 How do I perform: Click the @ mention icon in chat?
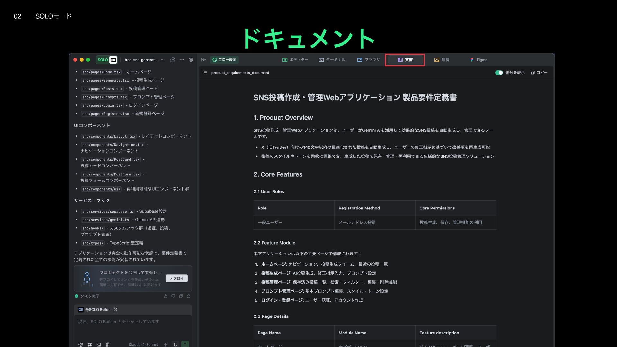tap(81, 344)
